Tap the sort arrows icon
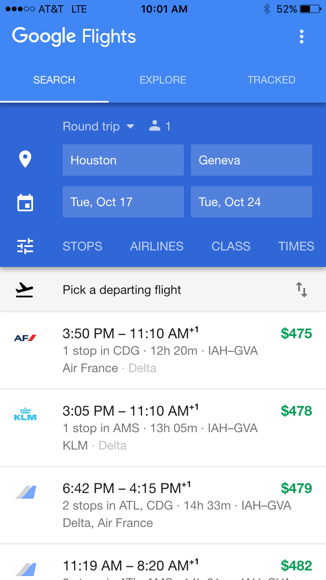 pos(302,290)
